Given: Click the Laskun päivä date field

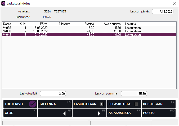Looking at the screenshot, I should coord(163,11).
